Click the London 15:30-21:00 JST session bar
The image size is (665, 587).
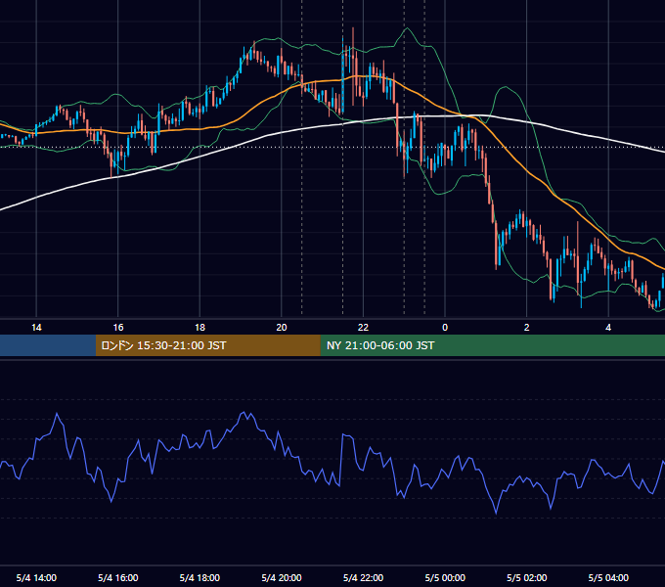pos(207,345)
